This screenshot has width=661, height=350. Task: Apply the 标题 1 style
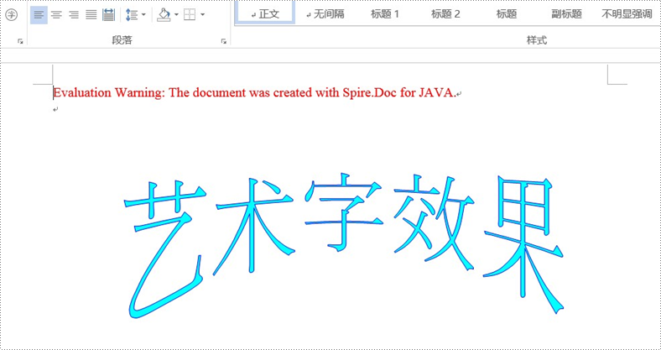[385, 14]
